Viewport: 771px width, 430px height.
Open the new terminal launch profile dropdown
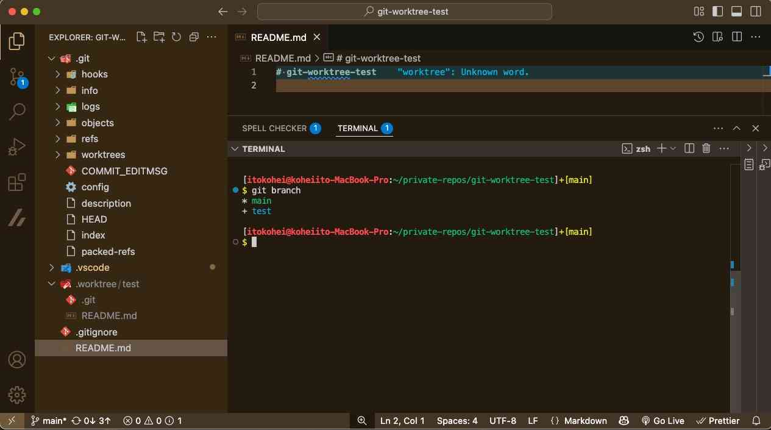point(673,148)
